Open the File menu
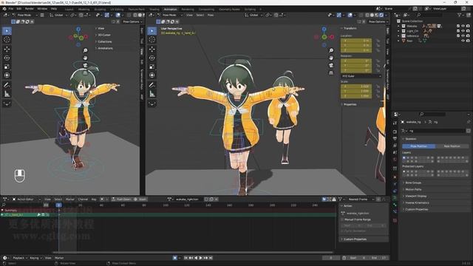This screenshot has height=266, width=473. pos(11,9)
